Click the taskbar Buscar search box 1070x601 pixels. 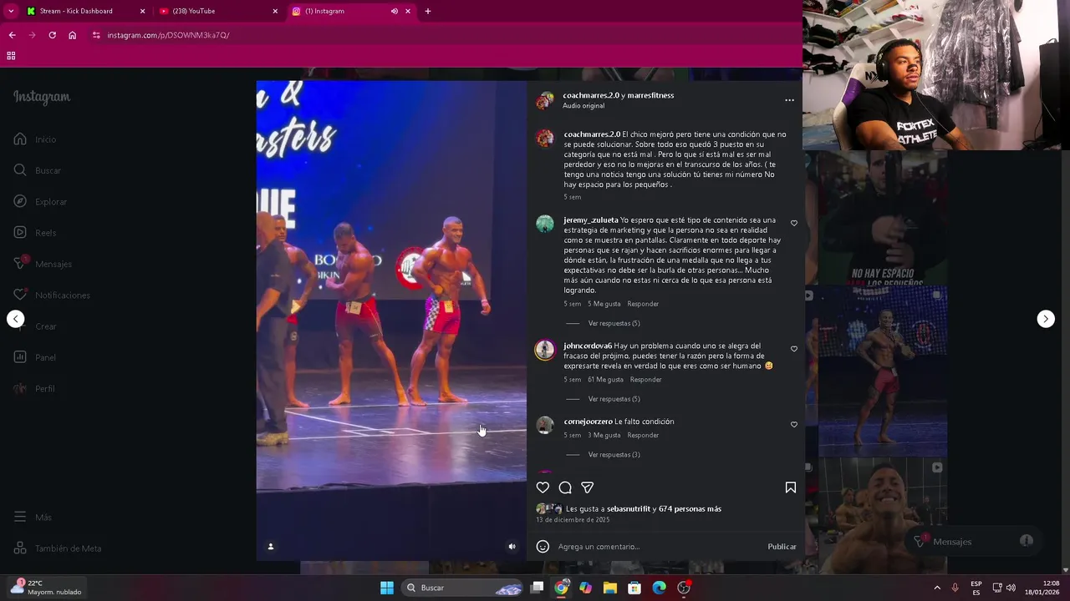point(462,588)
